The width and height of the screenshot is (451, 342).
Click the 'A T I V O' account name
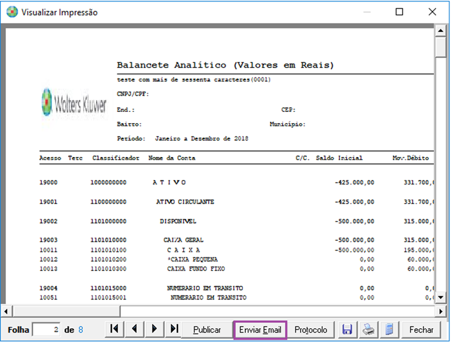click(x=169, y=183)
